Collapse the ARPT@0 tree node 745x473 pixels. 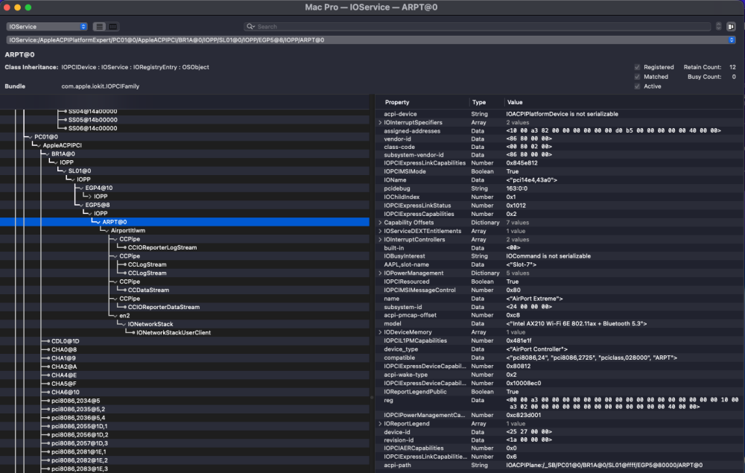click(98, 222)
